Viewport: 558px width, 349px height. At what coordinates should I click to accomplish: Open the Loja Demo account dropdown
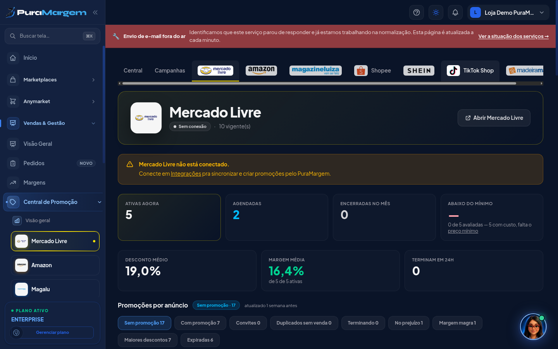pyautogui.click(x=508, y=12)
